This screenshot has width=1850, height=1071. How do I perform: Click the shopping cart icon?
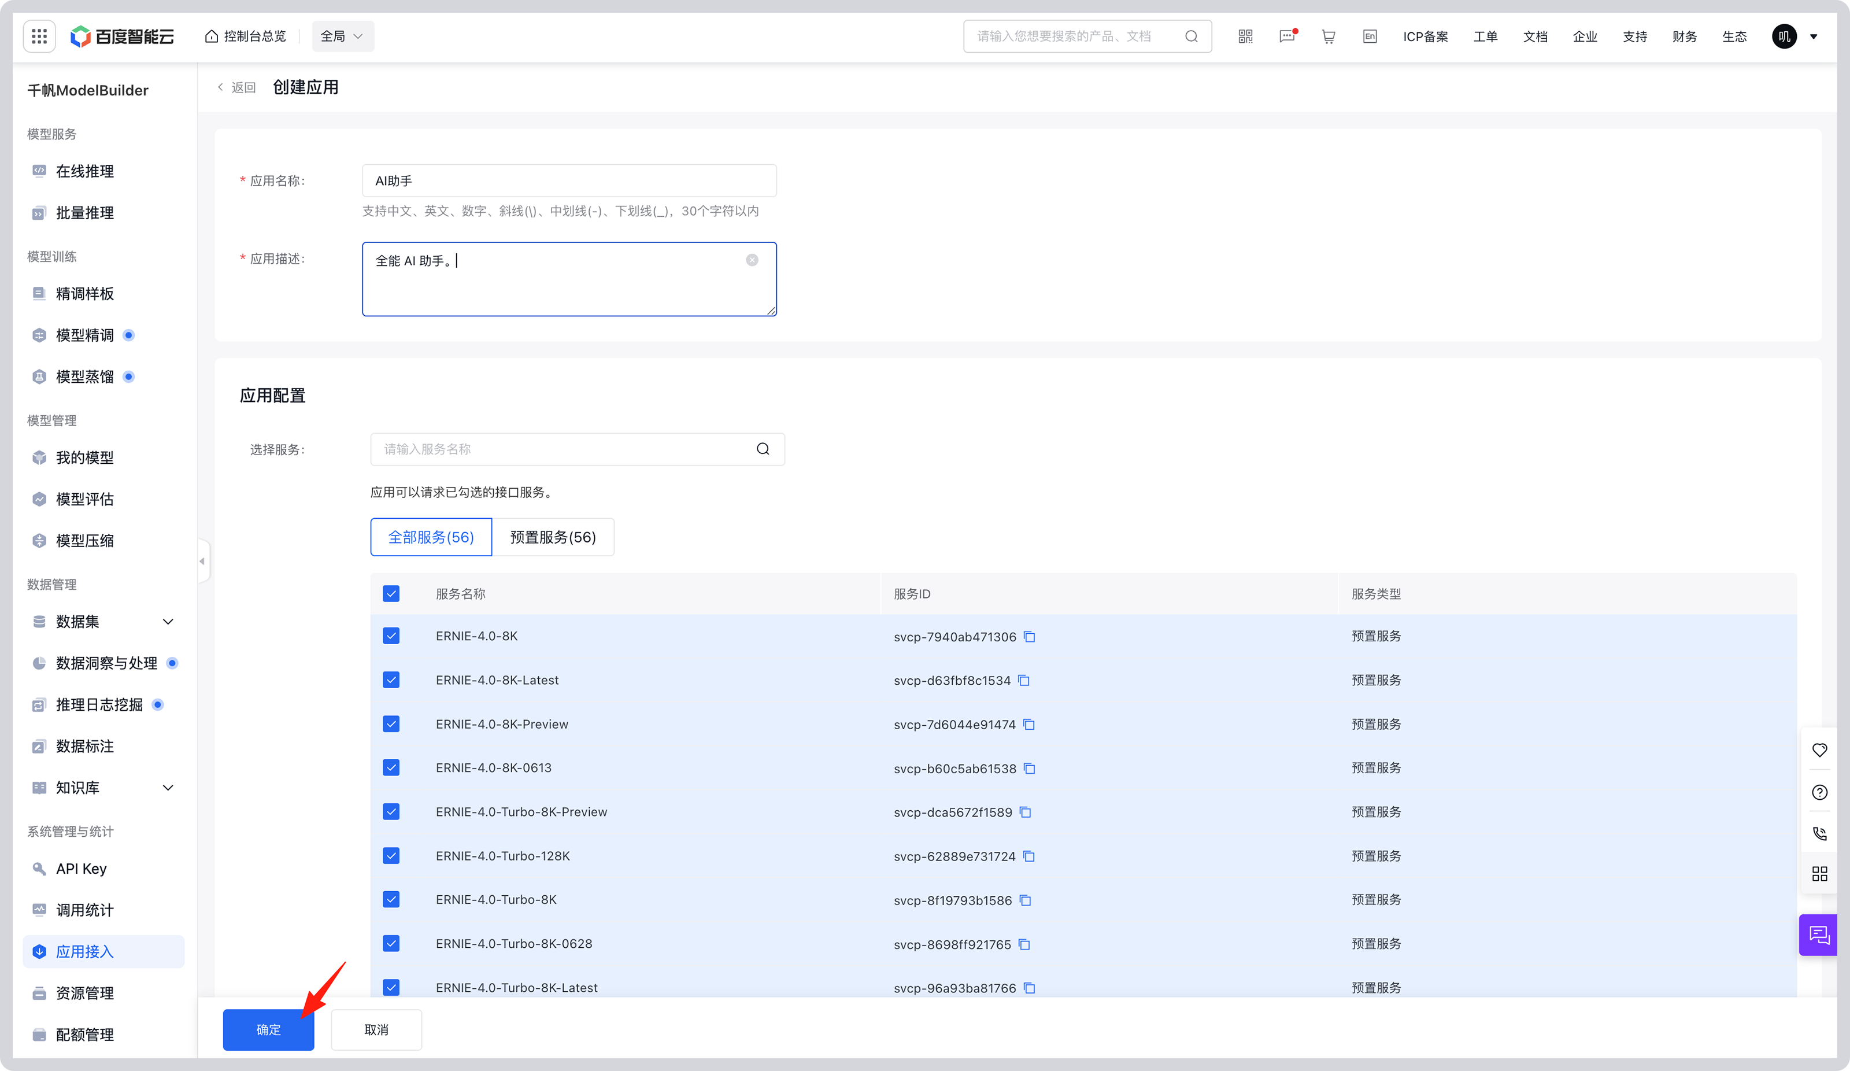1328,36
